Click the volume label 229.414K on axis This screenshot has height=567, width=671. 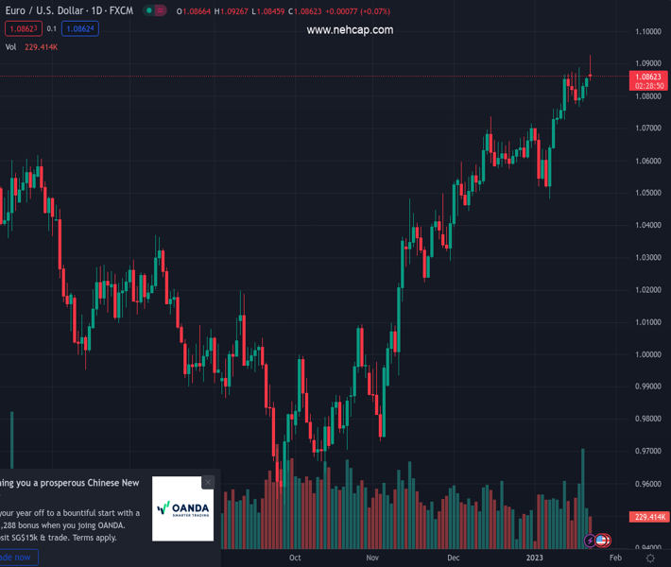(x=648, y=517)
